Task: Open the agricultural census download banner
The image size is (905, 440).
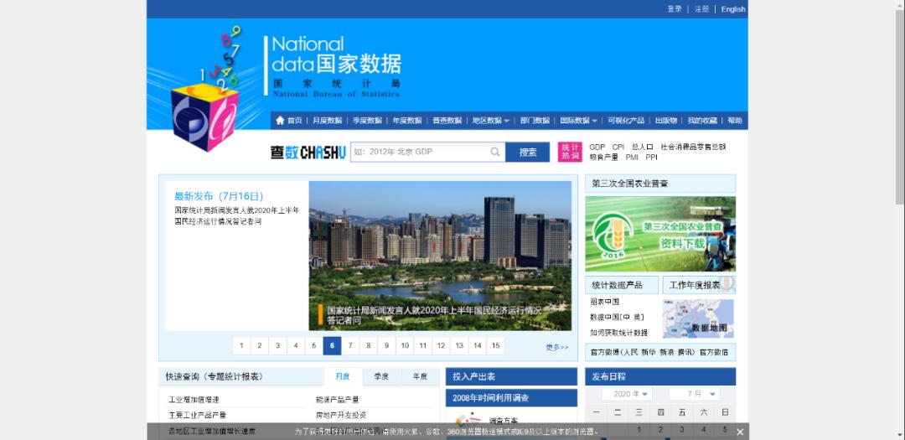Action: pos(660,234)
